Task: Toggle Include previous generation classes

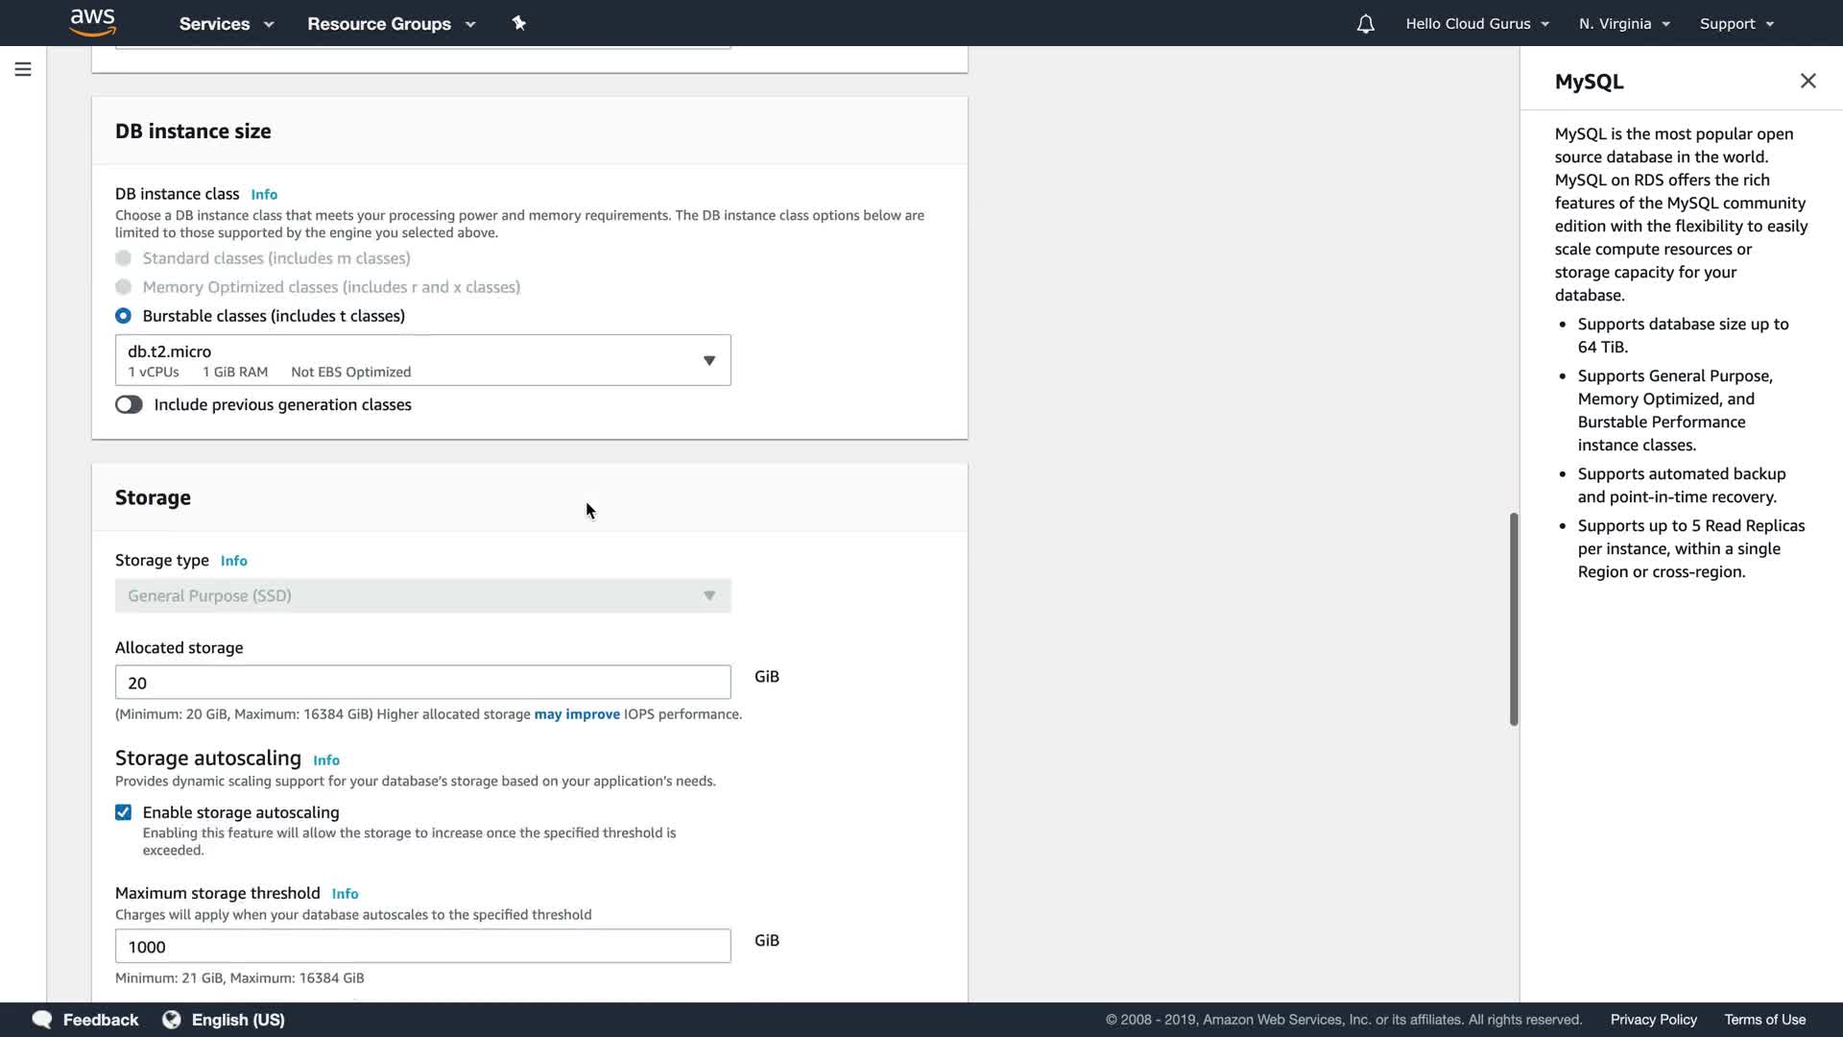Action: [129, 405]
